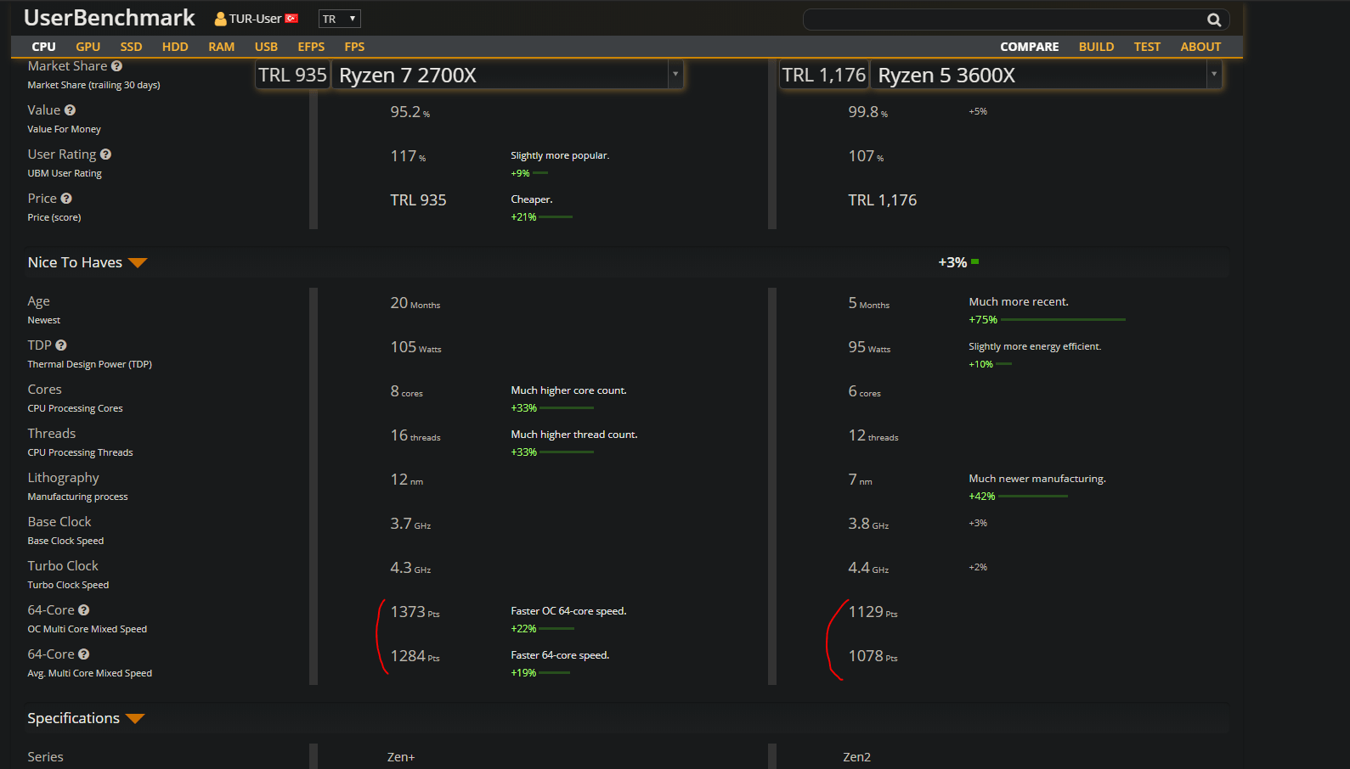Click OC 64-Core help icon
Screen dimensions: 1350x769
point(83,610)
